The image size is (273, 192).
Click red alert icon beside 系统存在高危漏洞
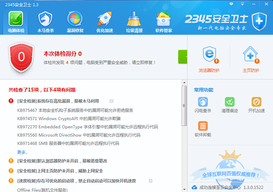click(11, 101)
